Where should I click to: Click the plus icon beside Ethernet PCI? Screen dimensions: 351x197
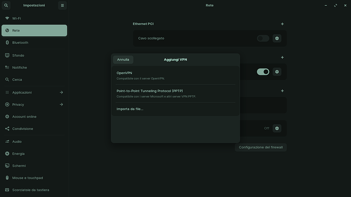282,24
